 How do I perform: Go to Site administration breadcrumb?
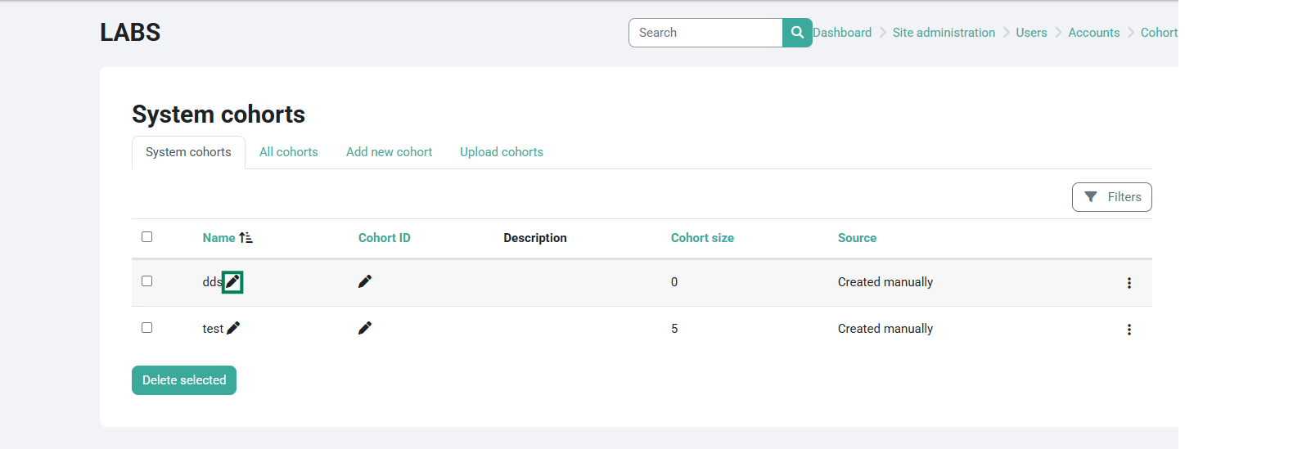pyautogui.click(x=944, y=33)
